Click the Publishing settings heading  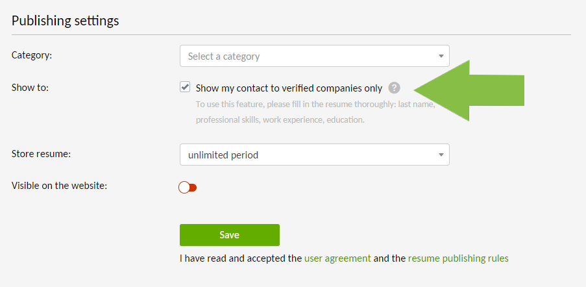66,21
